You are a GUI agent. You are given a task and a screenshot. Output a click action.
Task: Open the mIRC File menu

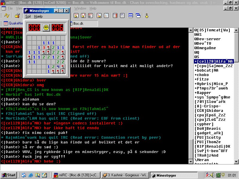tap(10, 8)
